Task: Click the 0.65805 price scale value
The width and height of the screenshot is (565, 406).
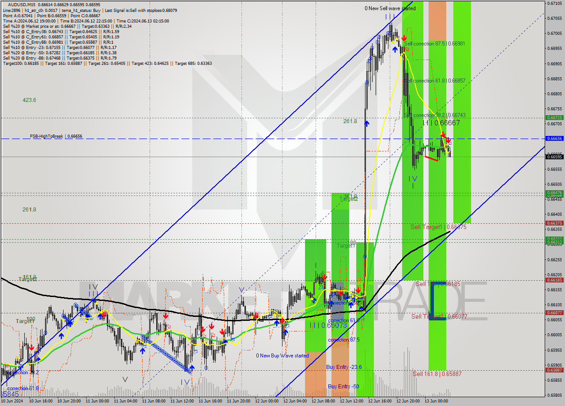Action: [554, 395]
